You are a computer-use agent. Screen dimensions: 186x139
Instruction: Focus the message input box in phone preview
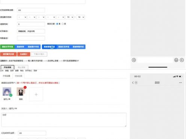155,60
